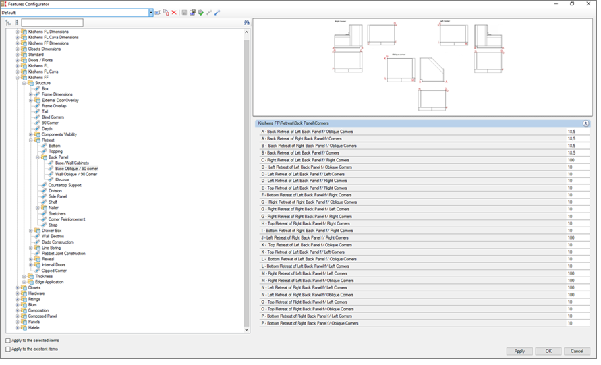Open the Composed Panel folder

[x=42, y=316]
